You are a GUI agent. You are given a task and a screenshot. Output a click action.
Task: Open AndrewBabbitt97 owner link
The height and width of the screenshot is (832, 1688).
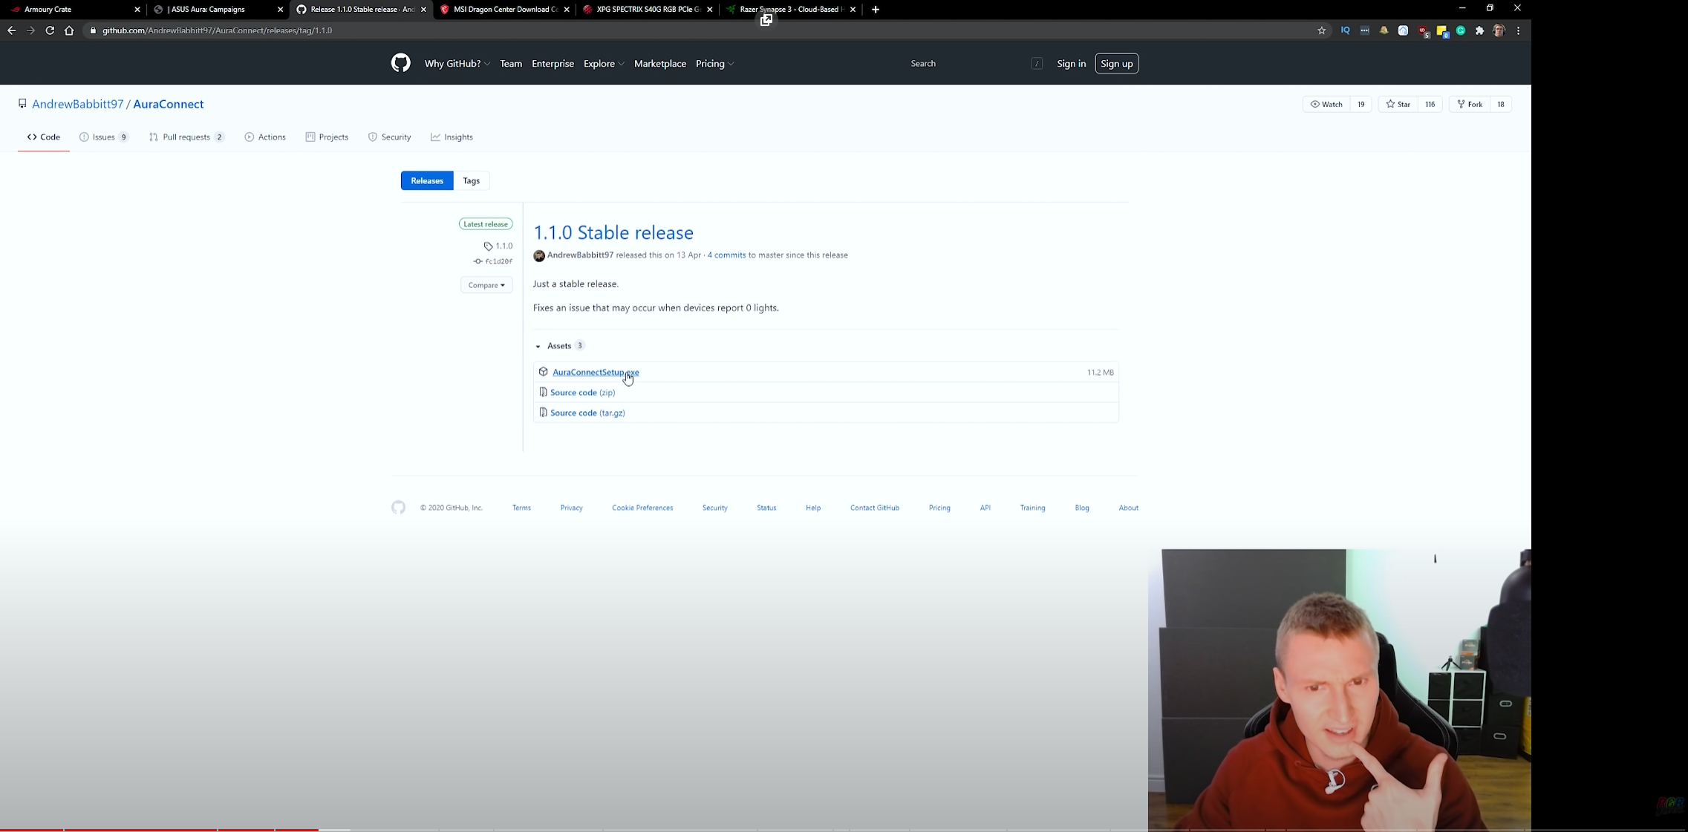pos(78,105)
